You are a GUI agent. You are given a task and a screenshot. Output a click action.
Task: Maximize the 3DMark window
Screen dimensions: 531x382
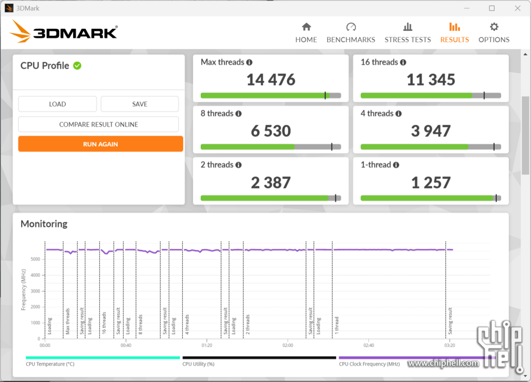[492, 8]
